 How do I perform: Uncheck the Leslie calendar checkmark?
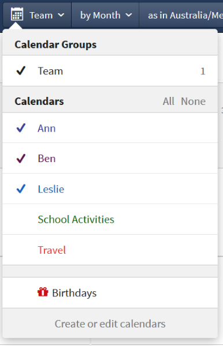(21, 189)
